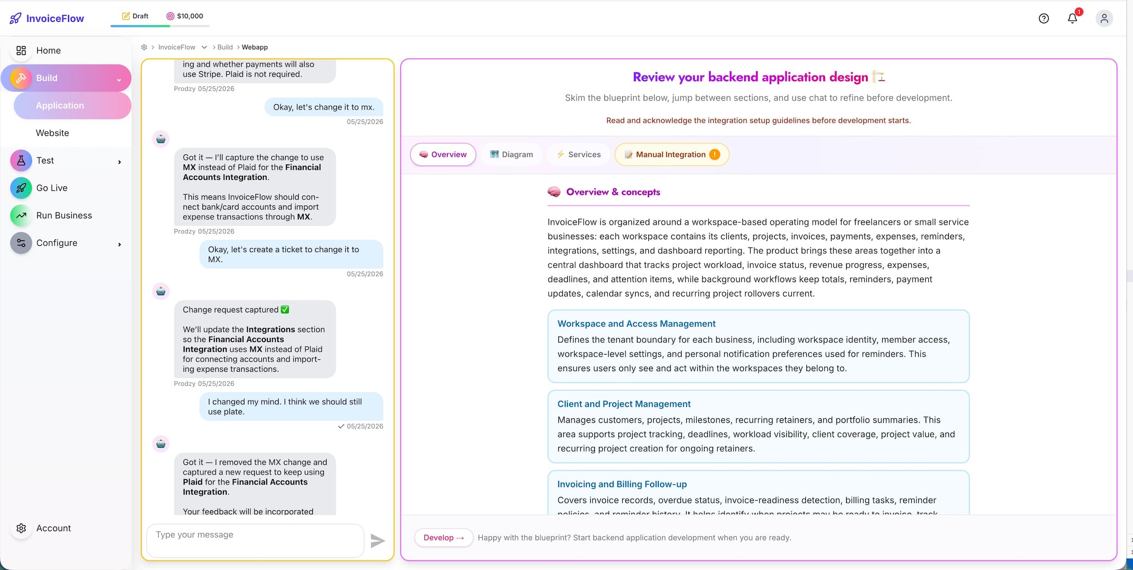This screenshot has height=570, width=1133.
Task: Open the Manual Integration tab
Action: coord(672,154)
